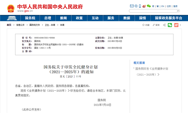The image size is (188, 113).
Task: Click the share icon beside 留言
Action: [x=164, y=25]
